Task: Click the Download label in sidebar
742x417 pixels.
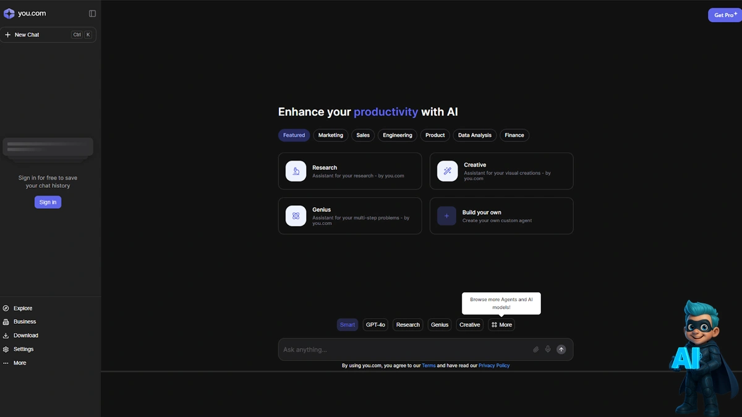Action: [x=26, y=335]
